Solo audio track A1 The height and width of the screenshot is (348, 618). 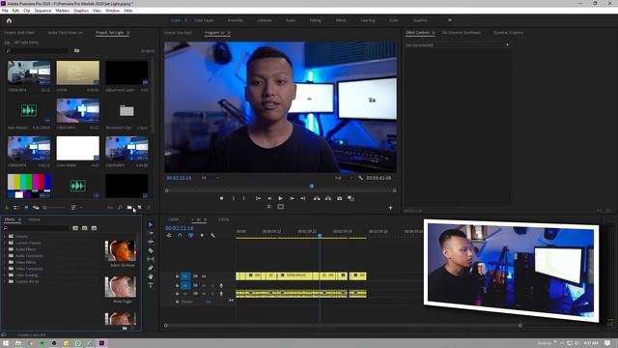click(212, 285)
